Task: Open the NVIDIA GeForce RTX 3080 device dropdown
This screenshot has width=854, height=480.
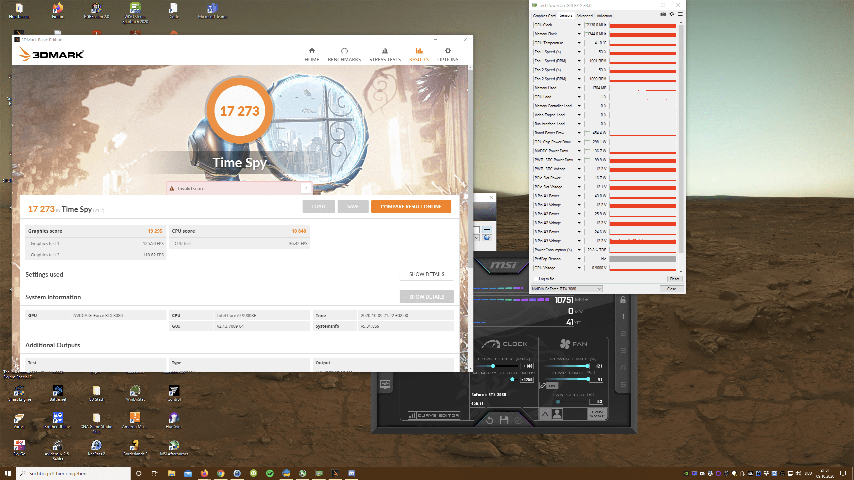Action: tap(566, 289)
